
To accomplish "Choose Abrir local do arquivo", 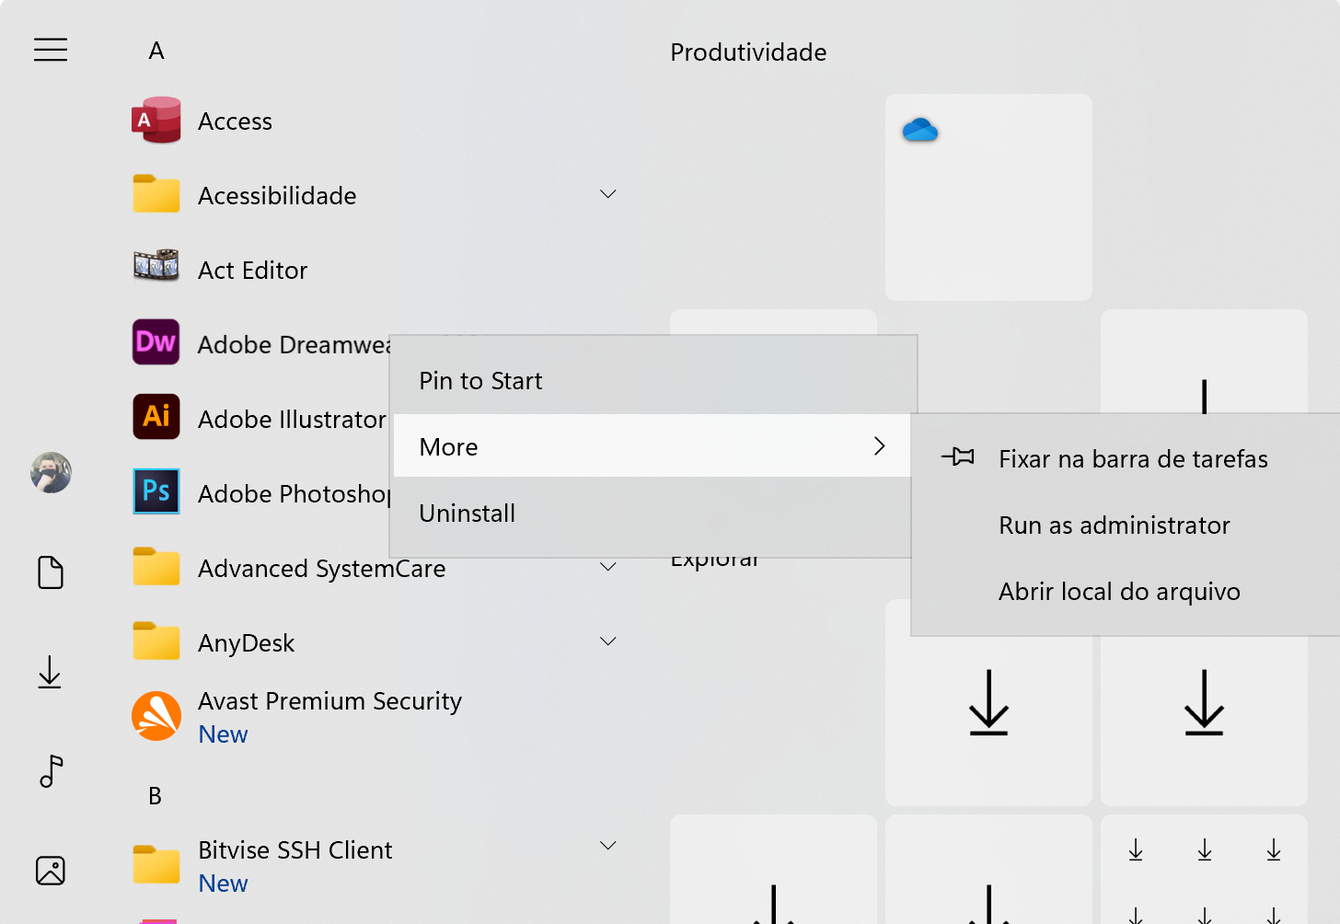I will pyautogui.click(x=1119, y=591).
